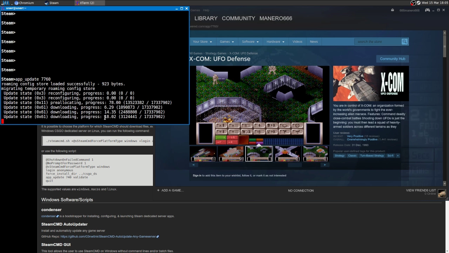Viewport: 449px width, 253px height.
Task: Focus the search the store field
Action: pos(378,41)
